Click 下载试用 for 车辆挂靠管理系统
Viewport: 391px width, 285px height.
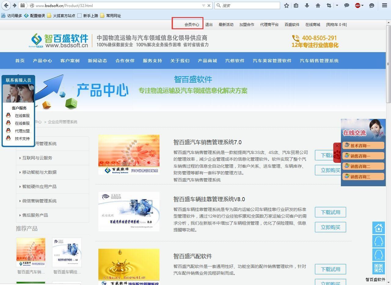tap(331, 212)
